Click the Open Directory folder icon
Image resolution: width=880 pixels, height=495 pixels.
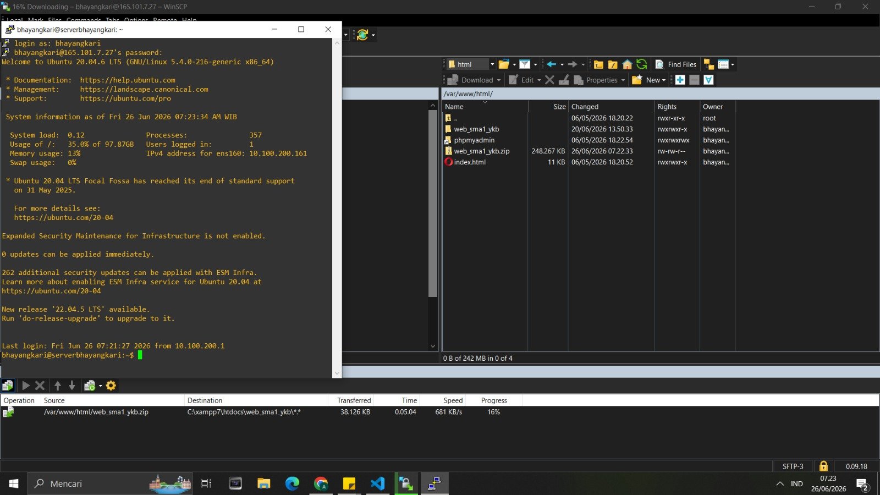(x=504, y=64)
